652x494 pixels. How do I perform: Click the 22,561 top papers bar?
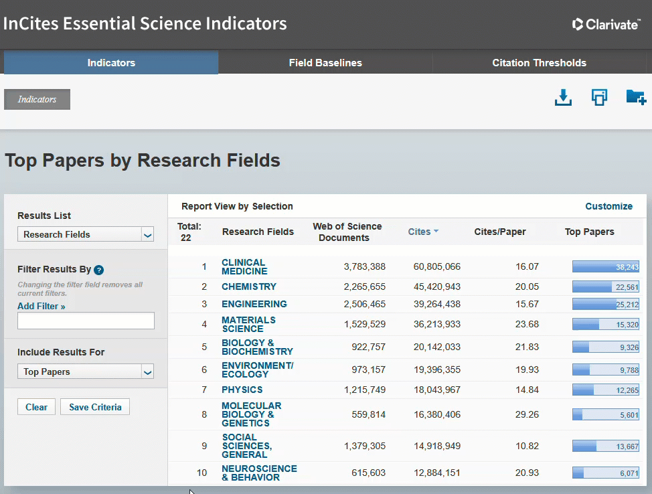pyautogui.click(x=605, y=286)
